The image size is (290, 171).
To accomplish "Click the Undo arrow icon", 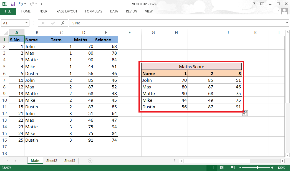I will pyautogui.click(x=21, y=4).
